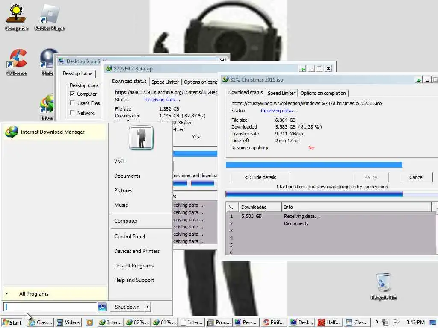Click the show desktop icon beside the clock
Image resolution: width=438 pixels, height=328 pixels.
pos(433,322)
